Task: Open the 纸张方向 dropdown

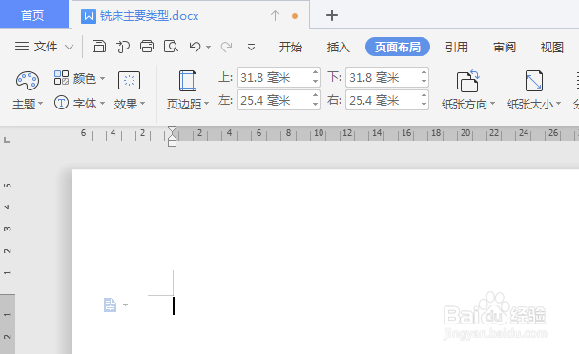Action: pos(468,105)
